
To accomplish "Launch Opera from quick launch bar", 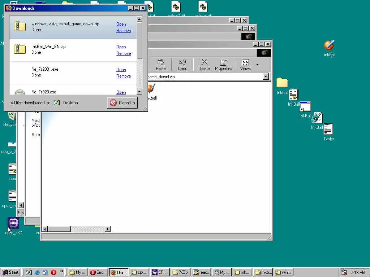I will coord(53,272).
